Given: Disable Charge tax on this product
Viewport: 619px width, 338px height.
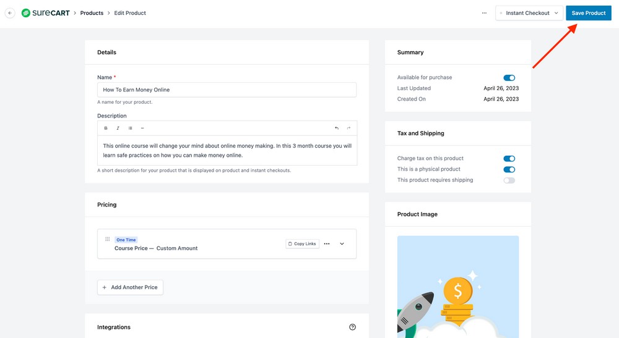Looking at the screenshot, I should pos(509,159).
